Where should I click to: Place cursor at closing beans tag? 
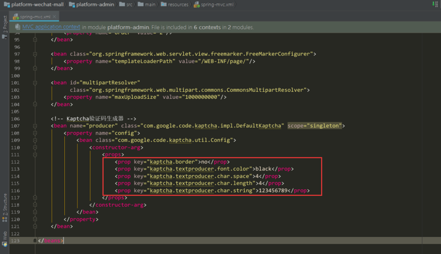coord(51,240)
